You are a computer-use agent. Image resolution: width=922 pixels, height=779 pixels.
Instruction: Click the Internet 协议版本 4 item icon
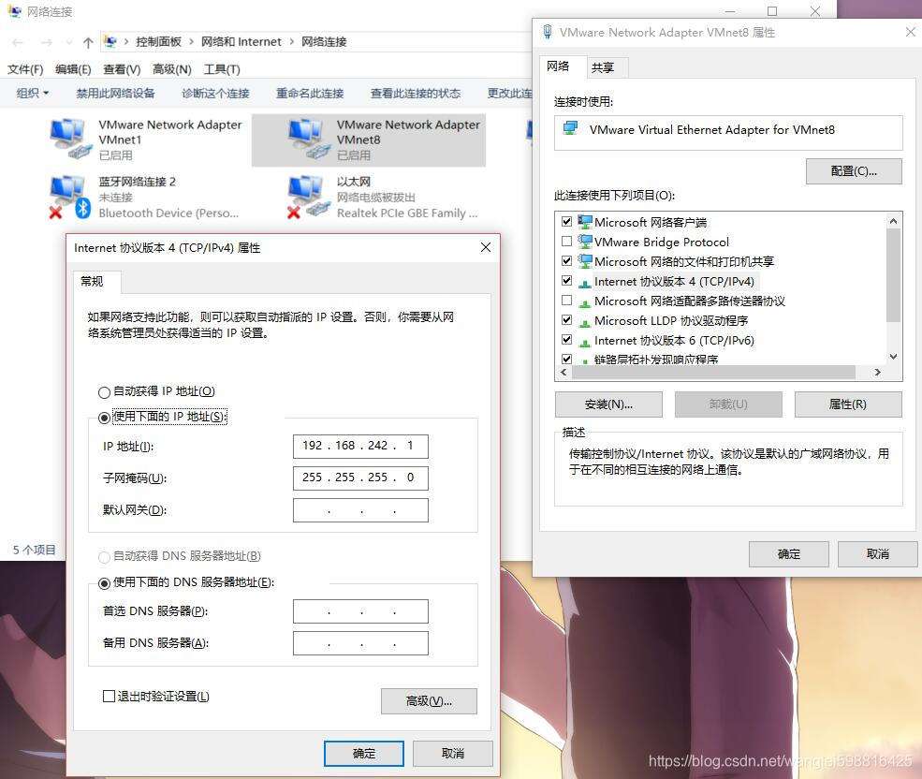(x=584, y=283)
